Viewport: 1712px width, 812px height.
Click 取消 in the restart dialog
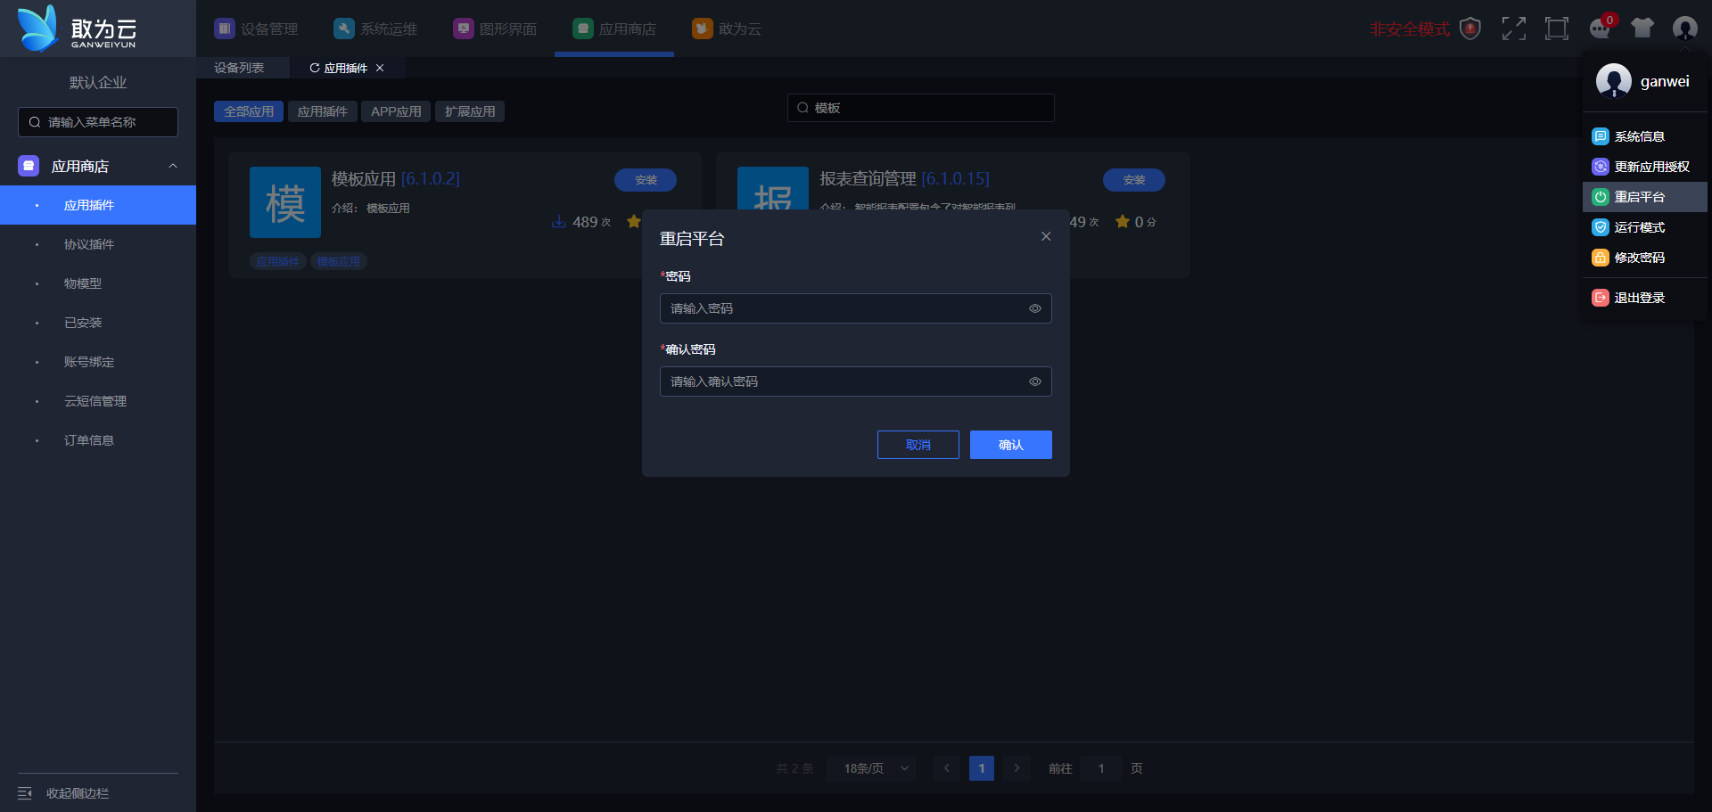(x=918, y=445)
